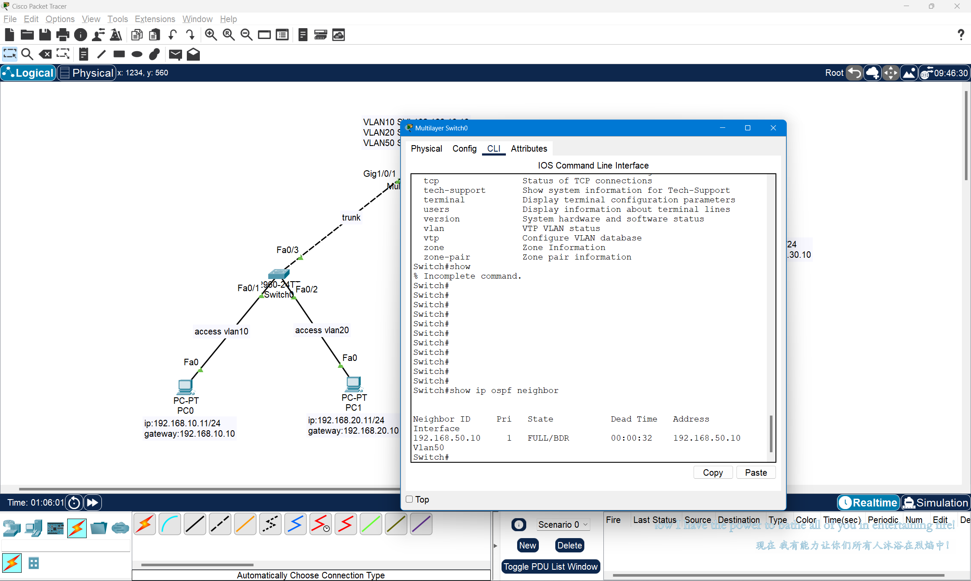This screenshot has height=581, width=971.
Task: Redo the last action
Action: (x=190, y=35)
